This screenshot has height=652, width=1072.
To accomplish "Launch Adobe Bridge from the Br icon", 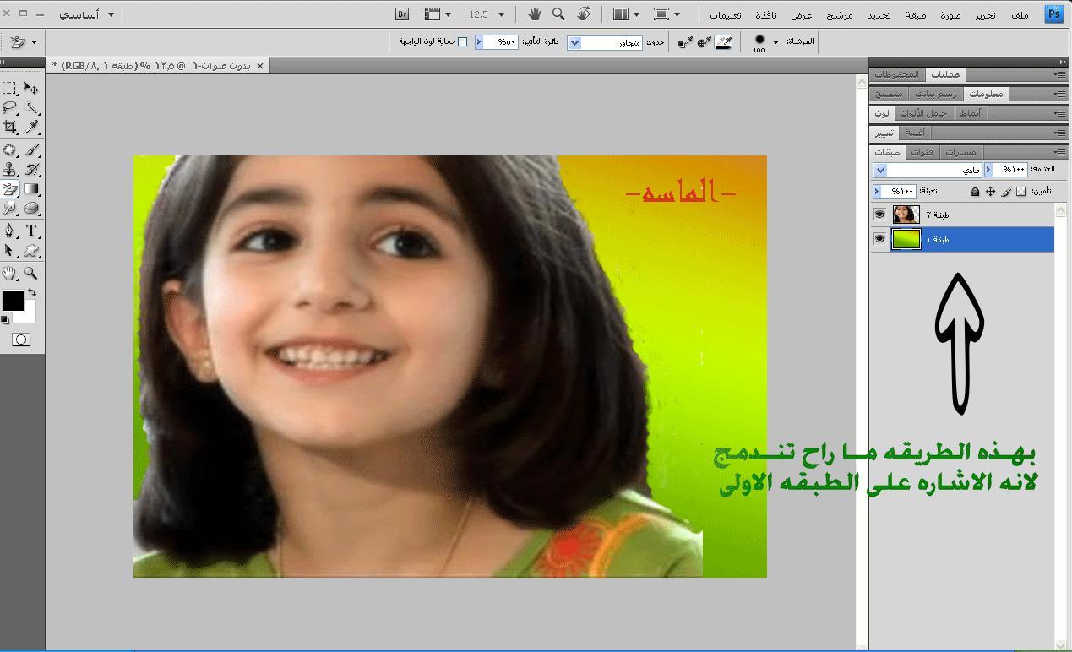I will tap(402, 14).
